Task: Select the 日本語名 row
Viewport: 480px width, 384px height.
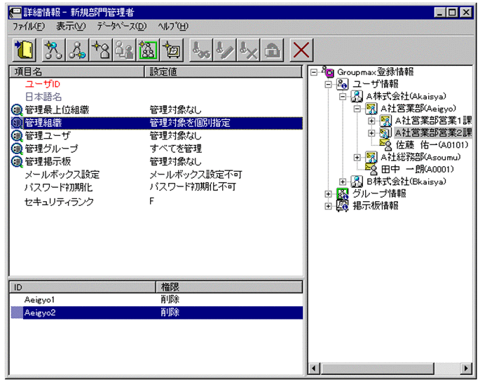Action: [156, 97]
